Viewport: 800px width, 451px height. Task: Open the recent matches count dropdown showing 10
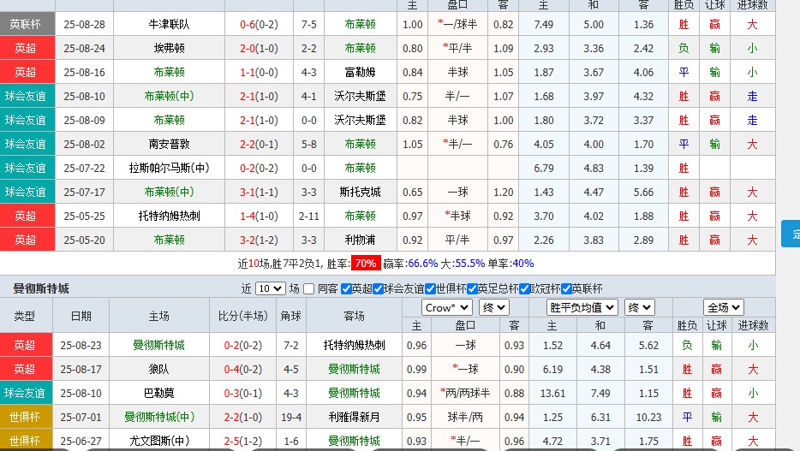270,289
